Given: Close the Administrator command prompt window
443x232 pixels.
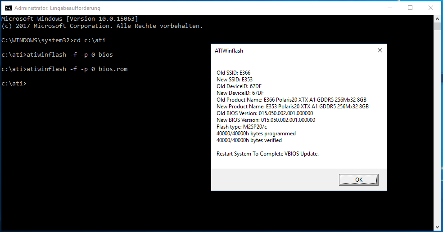Looking at the screenshot, I should tap(432, 8).
